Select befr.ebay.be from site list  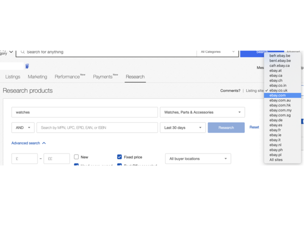pos(283,56)
